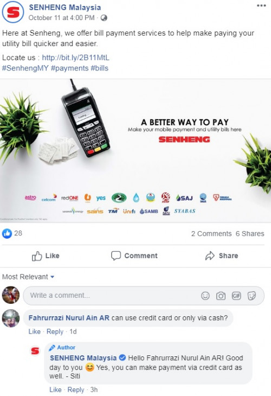271x396 pixels.
Task: Open the sticker picker icon
Action: click(251, 296)
